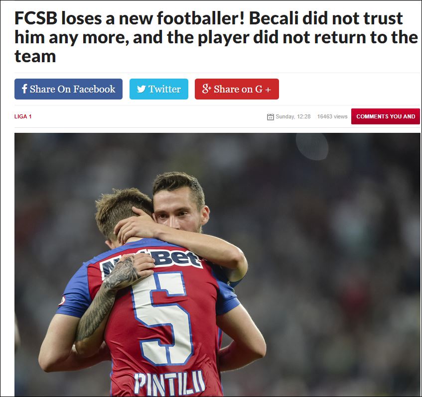Click the PINTILII name on the shirt
This screenshot has width=422, height=397.
[169, 384]
